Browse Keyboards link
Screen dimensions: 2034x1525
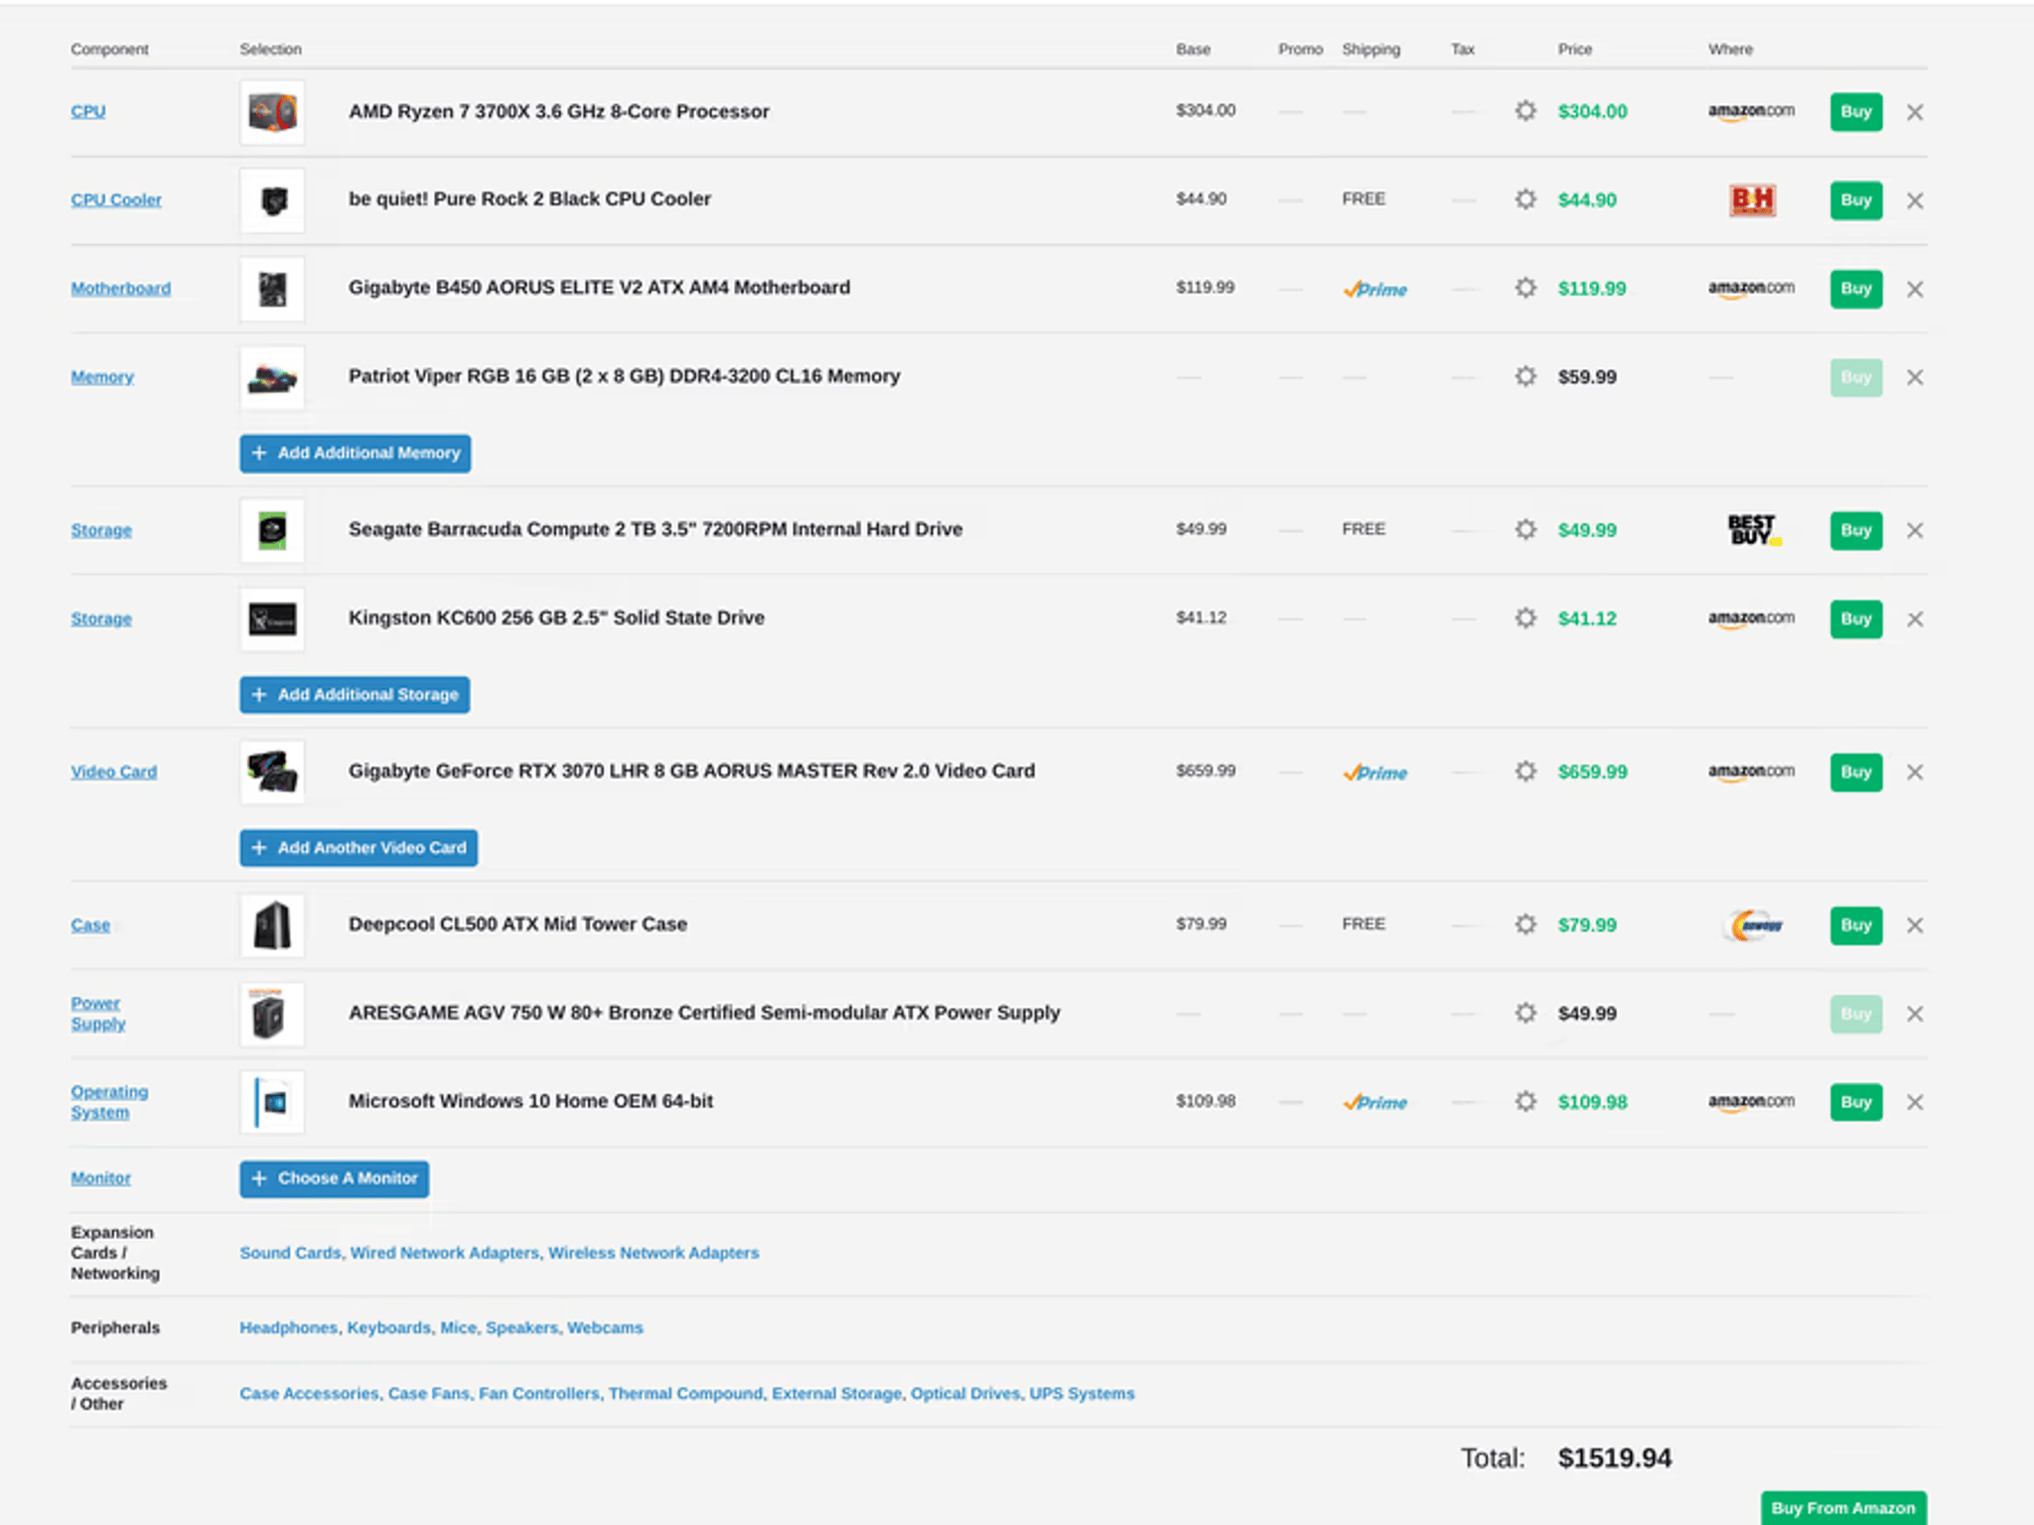click(388, 1327)
